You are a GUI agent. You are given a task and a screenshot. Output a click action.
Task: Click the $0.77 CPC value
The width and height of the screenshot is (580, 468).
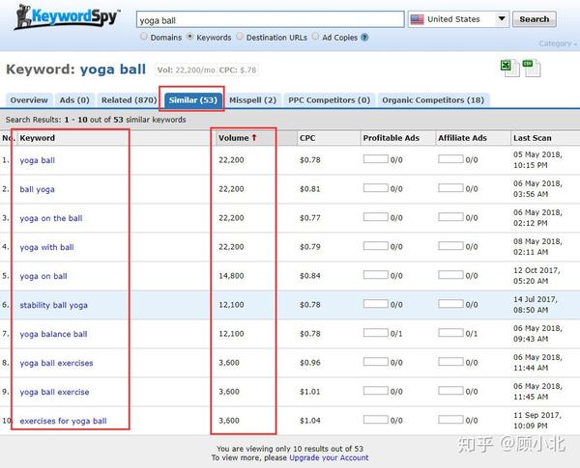point(310,217)
